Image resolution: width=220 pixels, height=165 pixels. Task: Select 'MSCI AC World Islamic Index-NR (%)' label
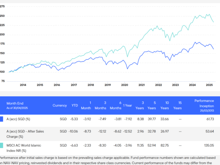(x=24, y=148)
